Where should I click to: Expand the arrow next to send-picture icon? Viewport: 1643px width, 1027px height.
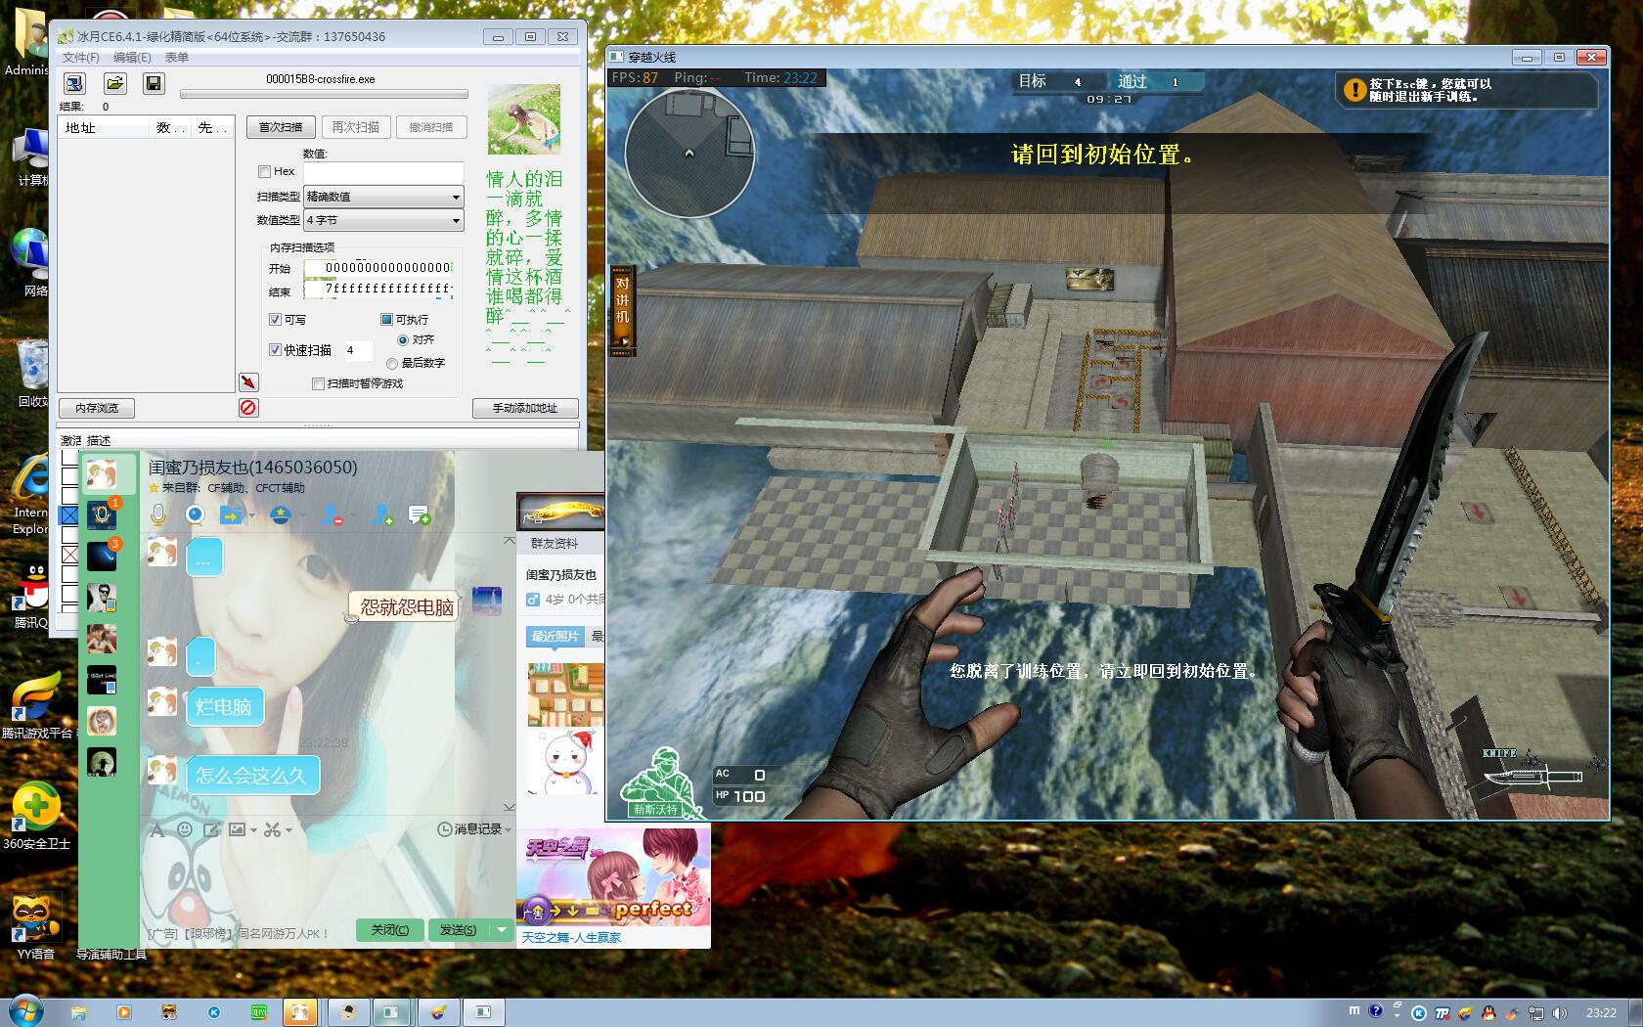(x=253, y=830)
